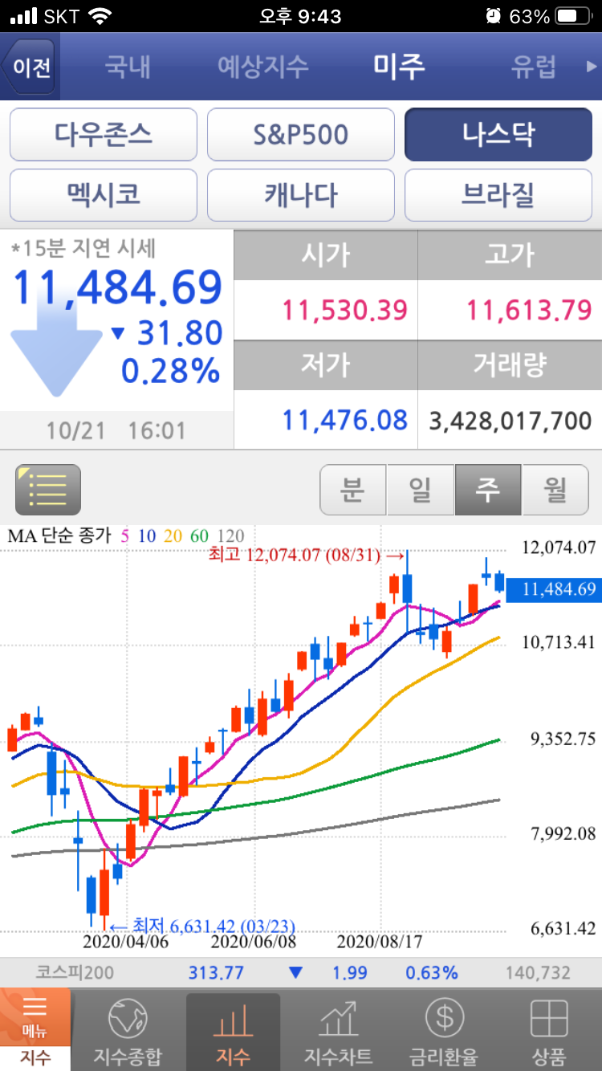Screen dimensions: 602x1071
Task: Open the 상품 grid icon
Action: [x=549, y=1032]
